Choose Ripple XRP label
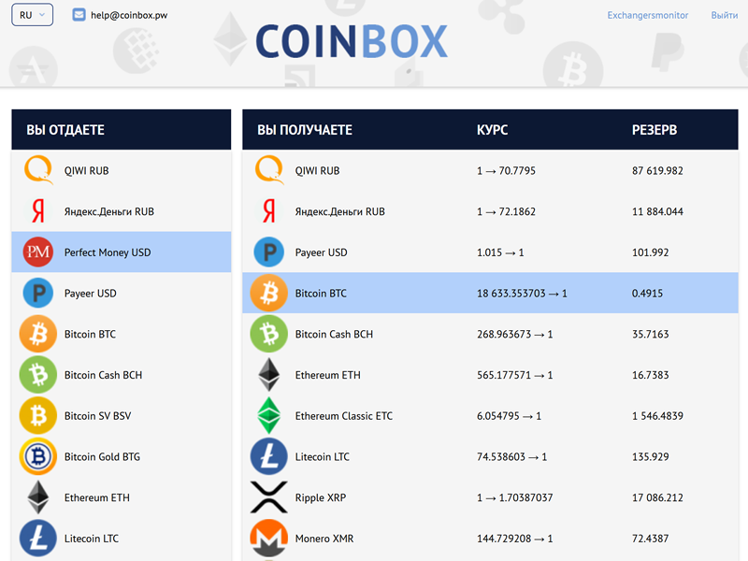Screen dimensions: 748x561 (x=321, y=498)
